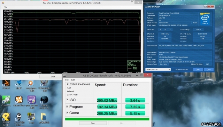Open the PCMan Combo desktop shortcut
The image size is (223, 127).
(x=6, y=119)
